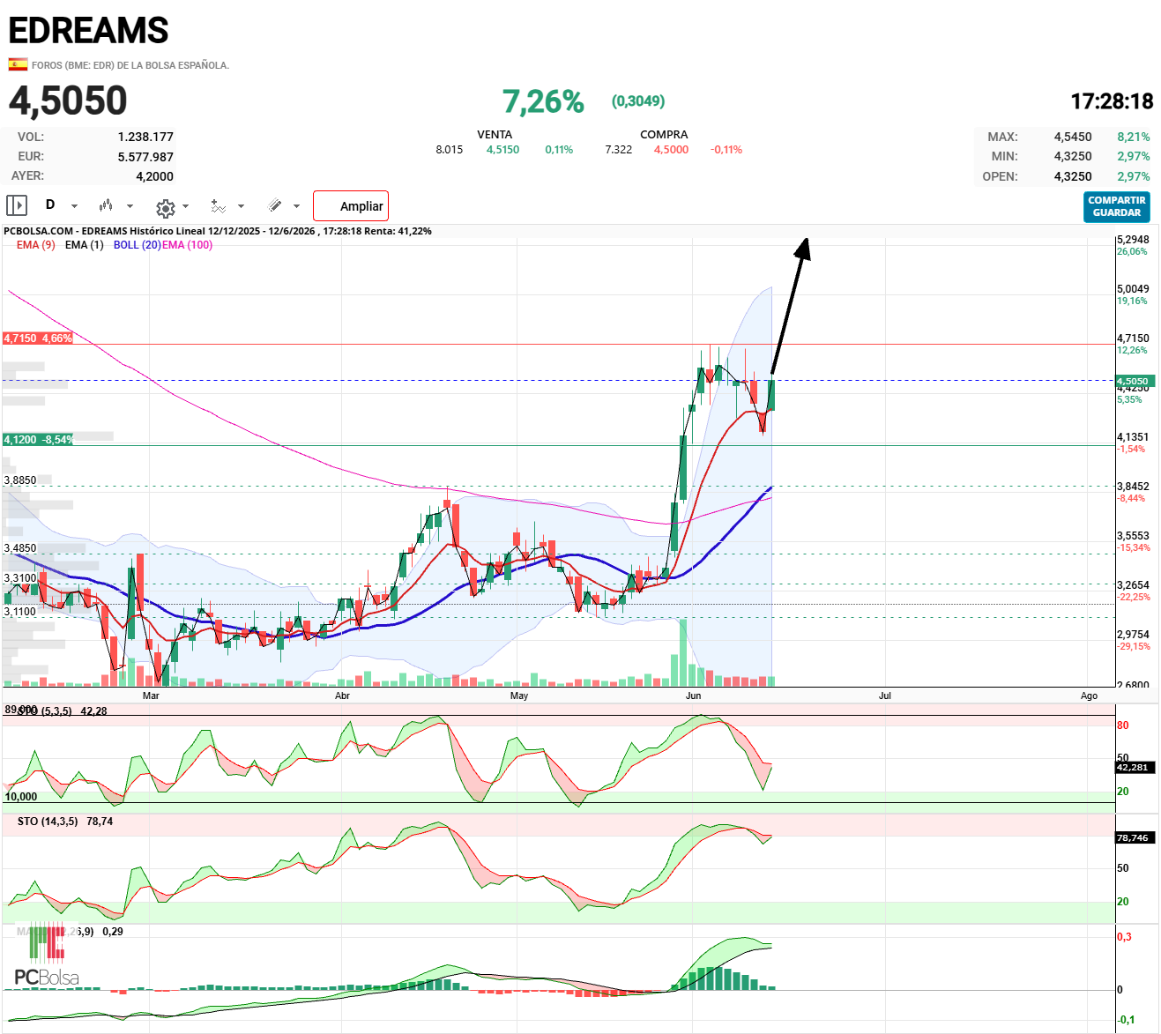Open the D timeframe selector

(x=50, y=205)
